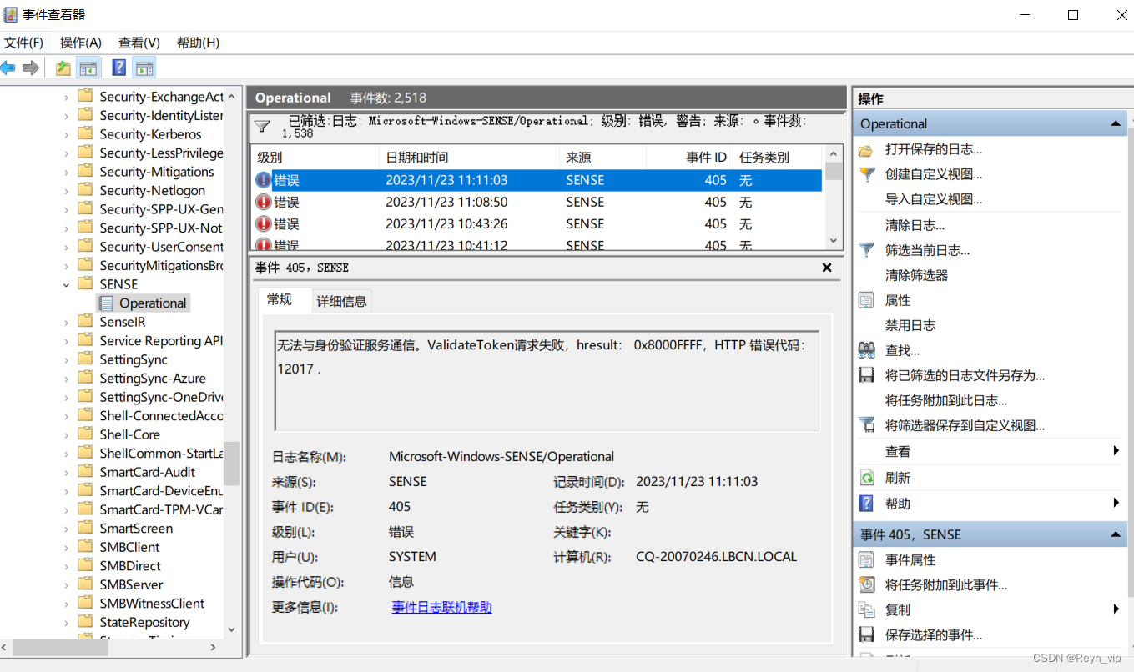
Task: Open the 查看(V) menu
Action: pyautogui.click(x=139, y=43)
